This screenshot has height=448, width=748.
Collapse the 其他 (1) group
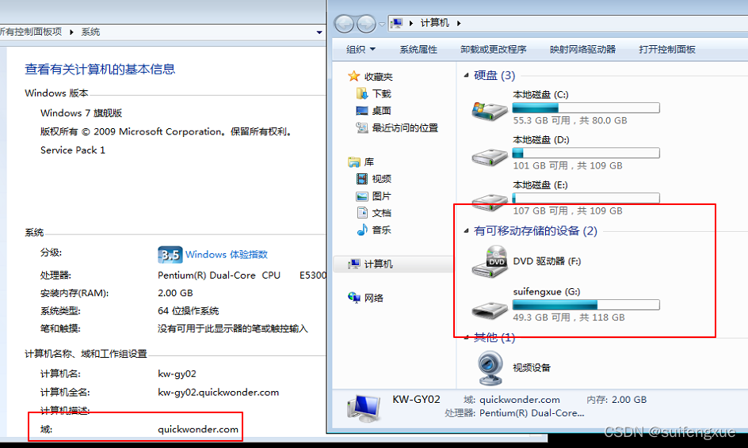466,338
